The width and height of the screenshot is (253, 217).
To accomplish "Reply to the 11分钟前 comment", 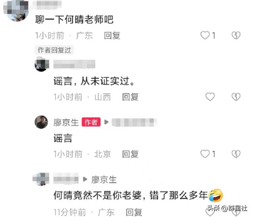I will click(134, 212).
